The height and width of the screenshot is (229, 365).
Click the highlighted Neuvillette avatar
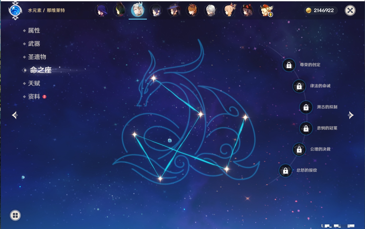pos(138,10)
